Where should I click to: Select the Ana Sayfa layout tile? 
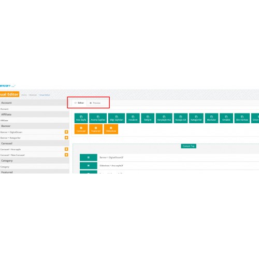click(81, 118)
